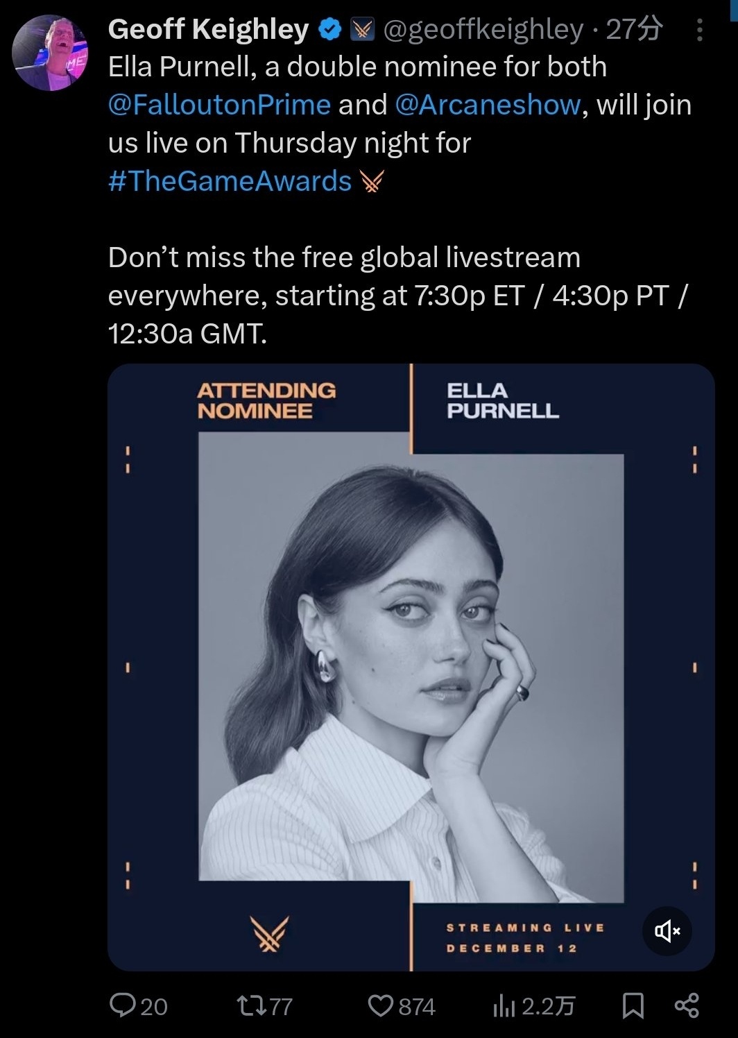
Task: Open the three-dot more options menu
Action: tap(699, 30)
